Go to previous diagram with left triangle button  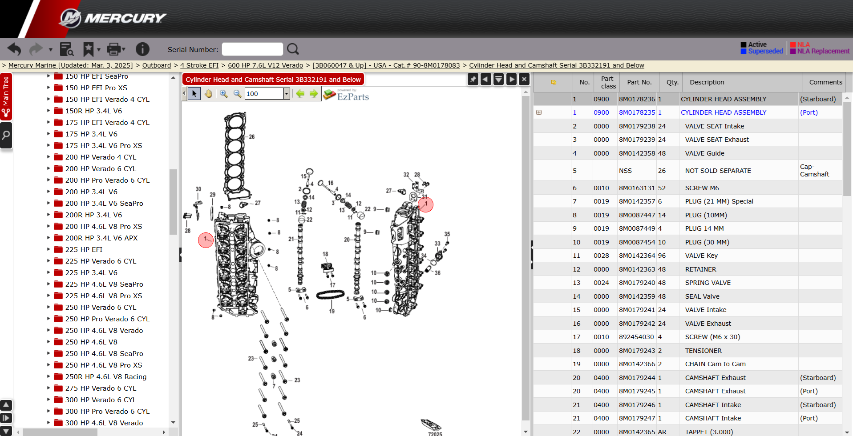click(x=485, y=80)
